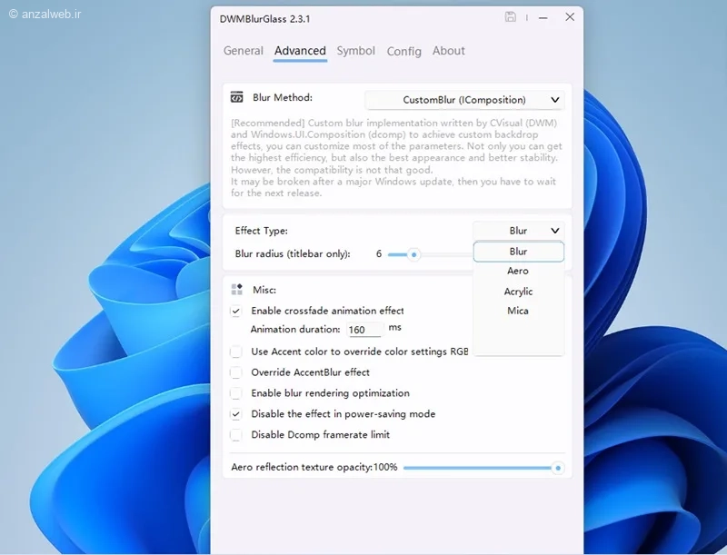Click the Blur radius slider handle

pyautogui.click(x=413, y=254)
